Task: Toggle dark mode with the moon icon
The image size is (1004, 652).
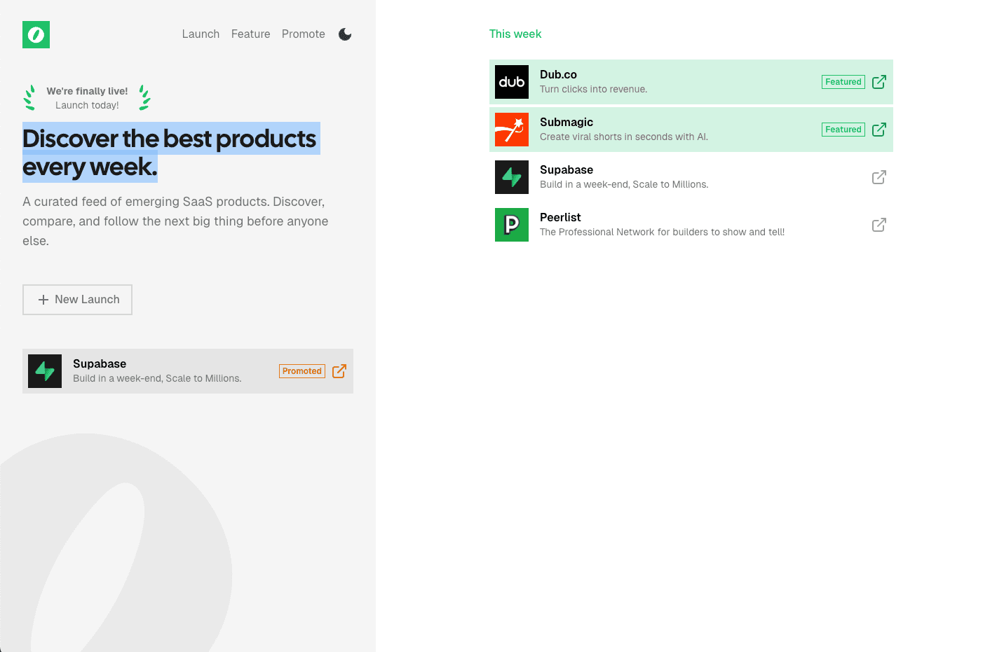Action: pos(345,34)
